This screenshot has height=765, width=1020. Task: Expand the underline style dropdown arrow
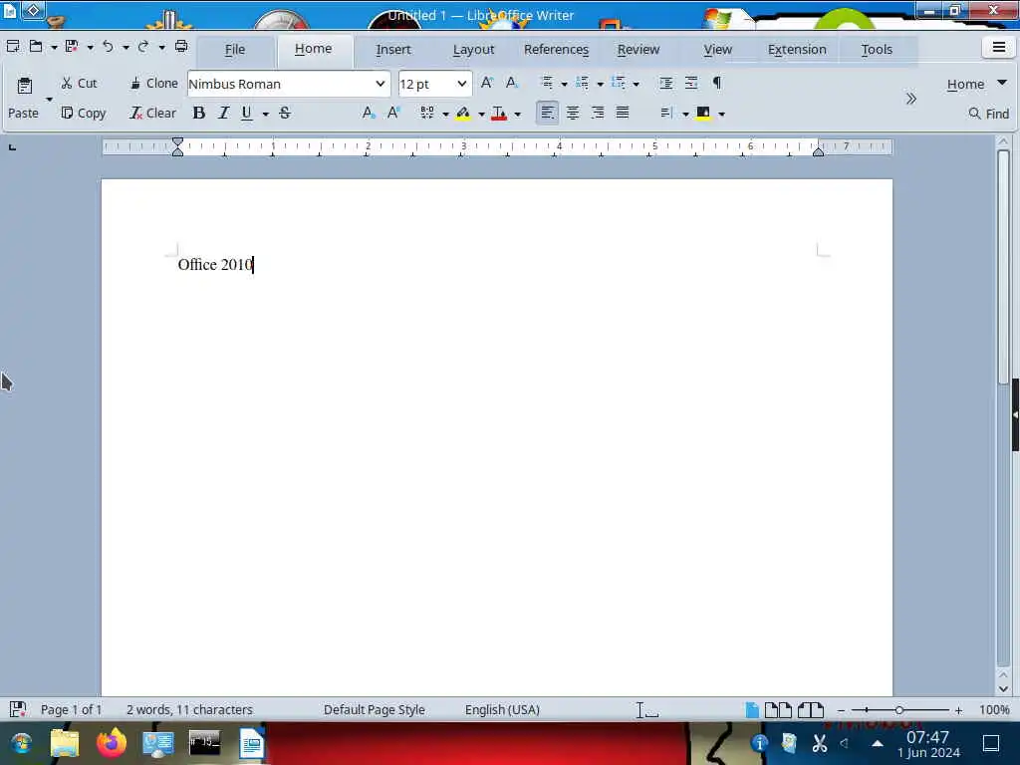(265, 114)
